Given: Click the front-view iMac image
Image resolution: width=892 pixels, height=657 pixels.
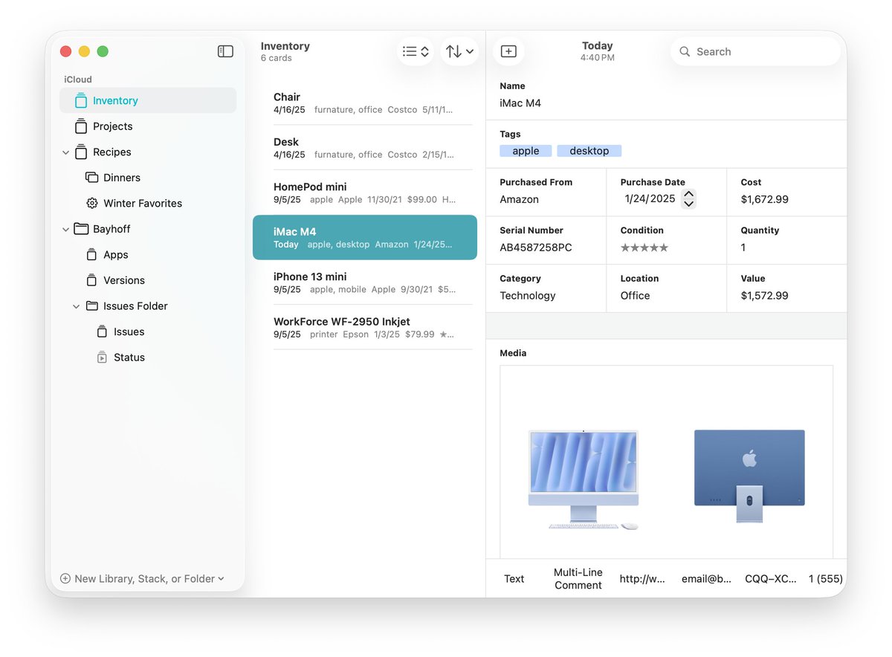Looking at the screenshot, I should pyautogui.click(x=584, y=479).
